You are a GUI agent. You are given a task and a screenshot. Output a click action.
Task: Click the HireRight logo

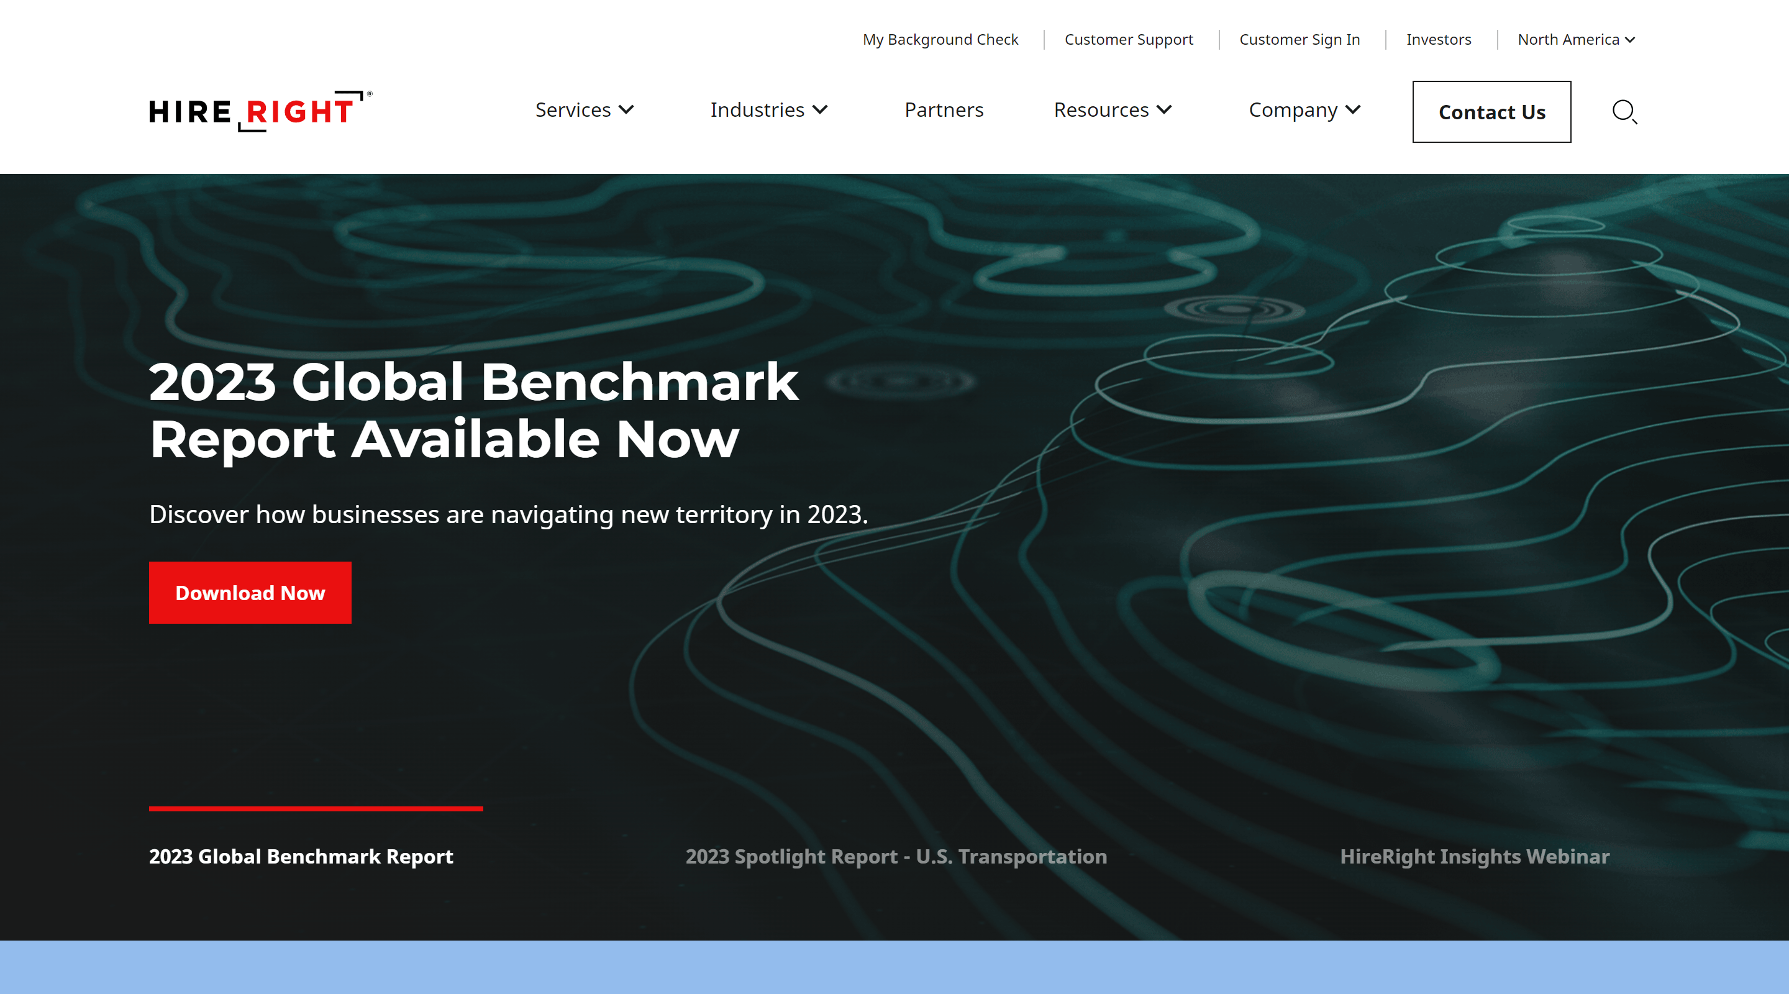(260, 111)
